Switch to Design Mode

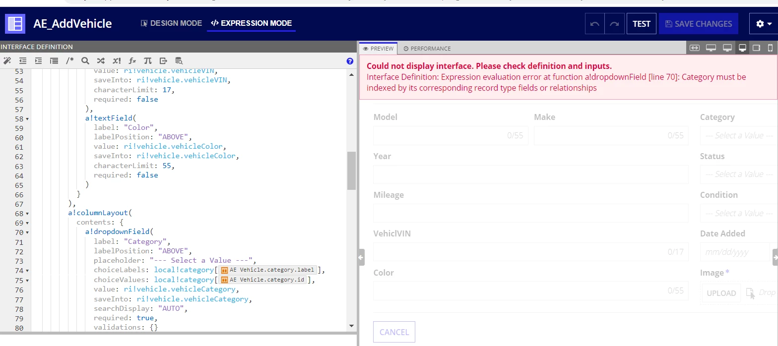pyautogui.click(x=171, y=23)
